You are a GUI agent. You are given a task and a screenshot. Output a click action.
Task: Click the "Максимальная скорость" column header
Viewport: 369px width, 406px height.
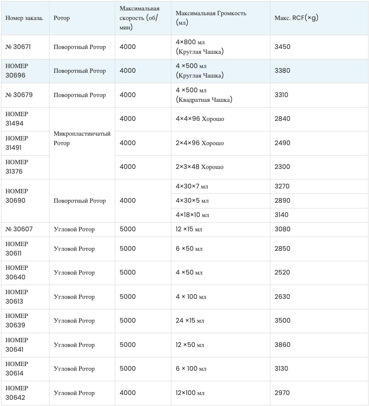[140, 18]
